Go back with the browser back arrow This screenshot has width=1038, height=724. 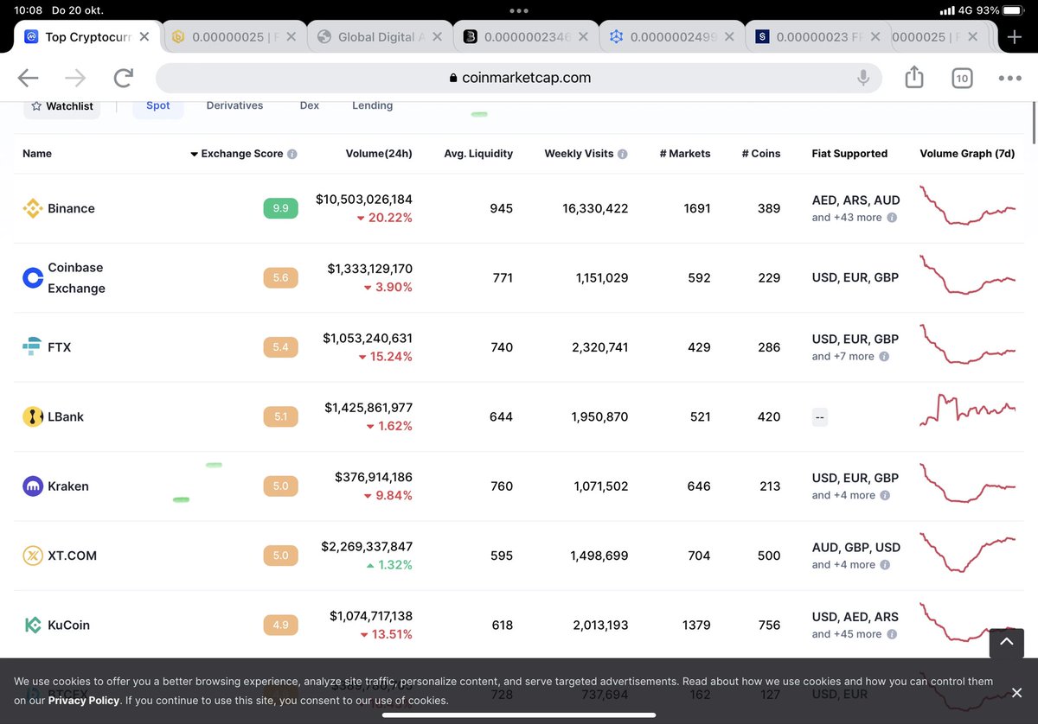coord(29,78)
